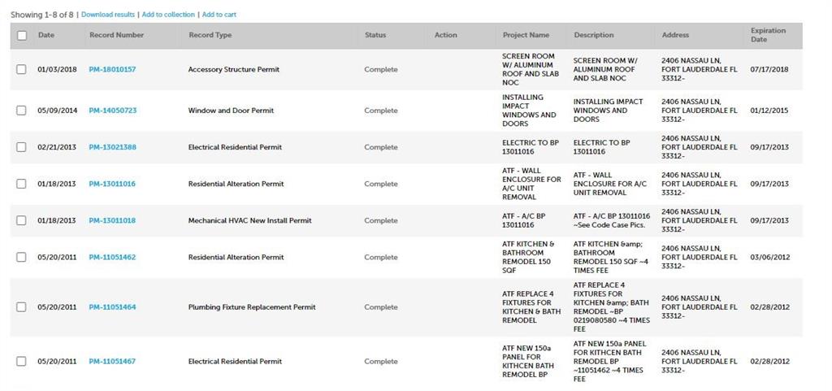Open plumbing record PM-11051464
This screenshot has height=391, width=832.
(x=112, y=307)
